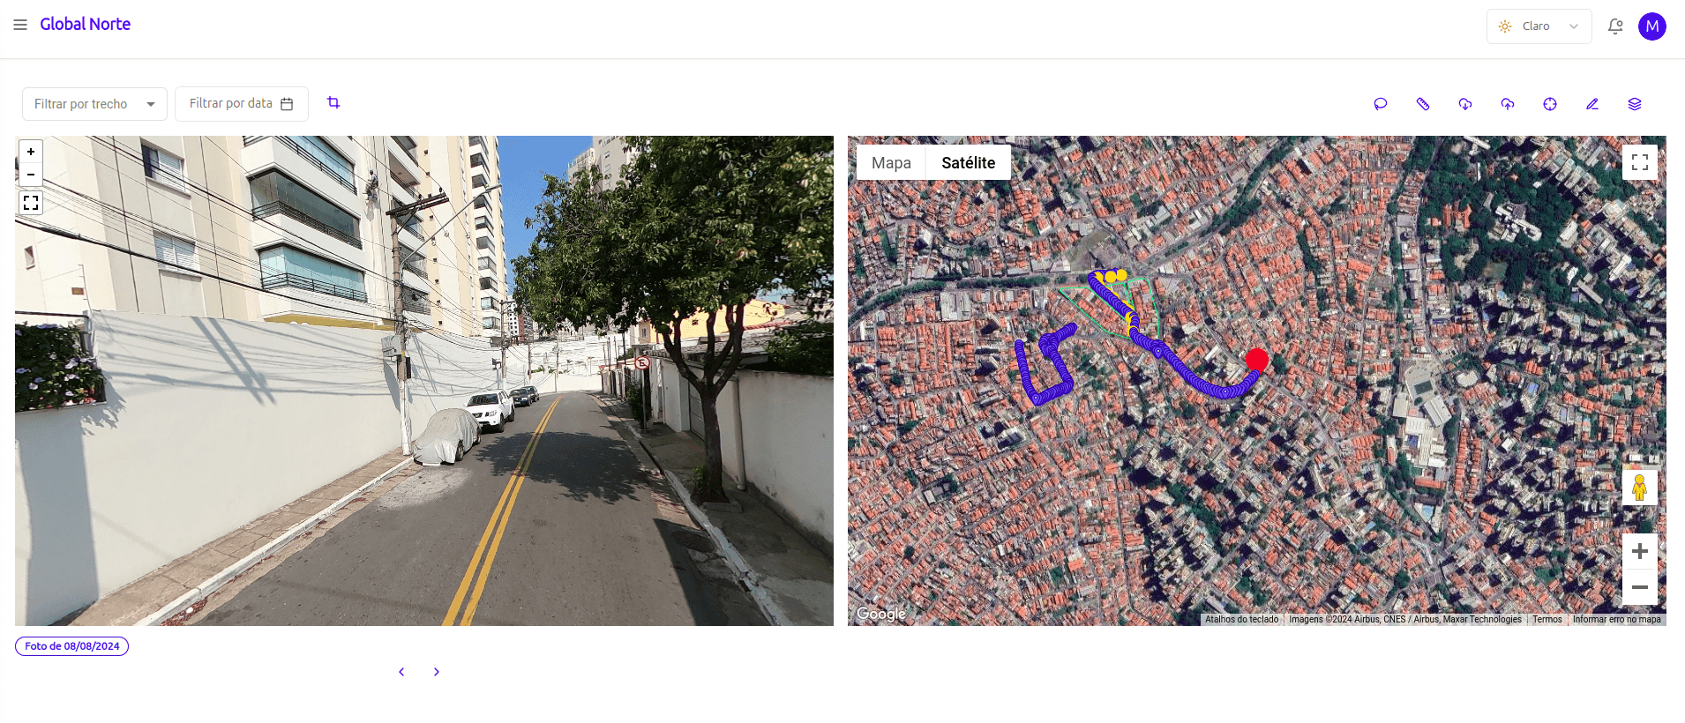Select the pencil edit tool
Screen dimensions: 1685x723
1592,104
